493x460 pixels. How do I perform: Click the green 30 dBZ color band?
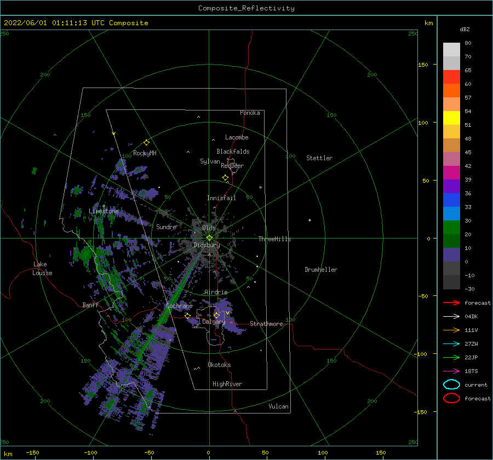(x=451, y=227)
